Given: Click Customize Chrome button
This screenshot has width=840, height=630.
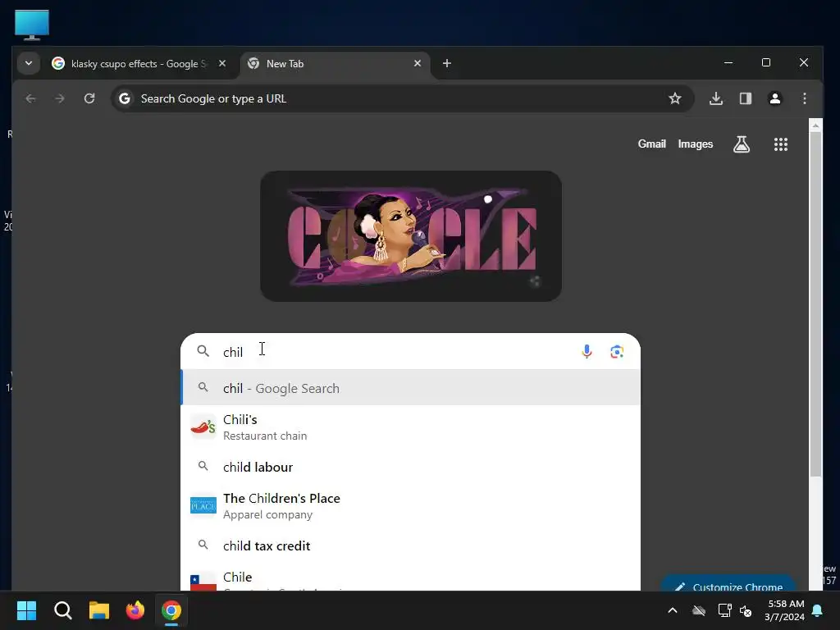Looking at the screenshot, I should tap(728, 585).
